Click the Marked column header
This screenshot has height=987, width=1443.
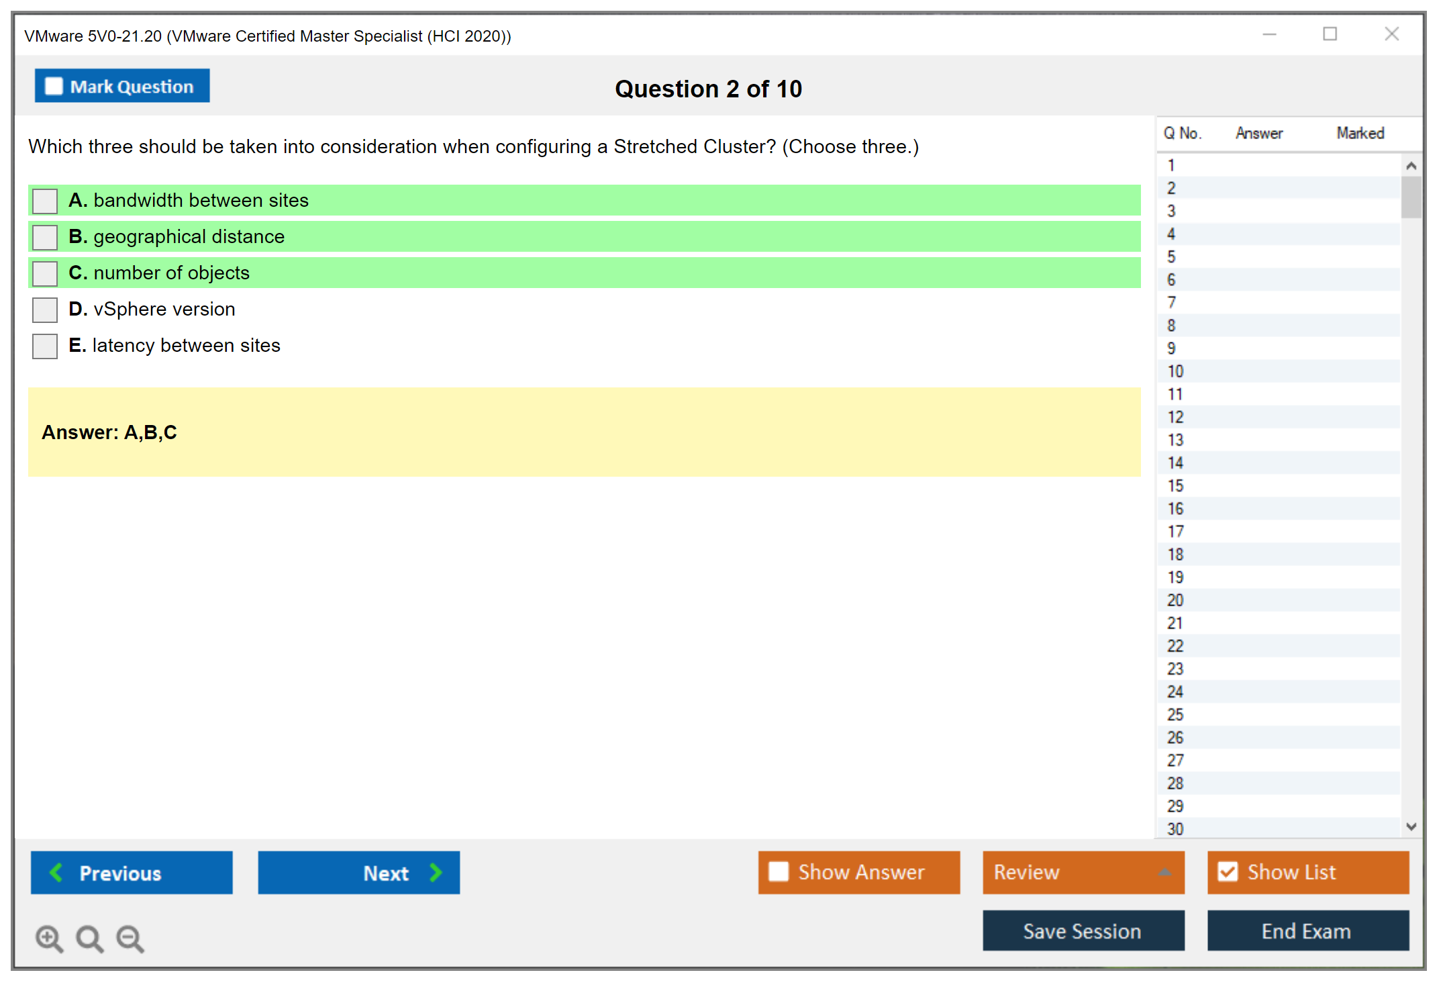click(1360, 133)
